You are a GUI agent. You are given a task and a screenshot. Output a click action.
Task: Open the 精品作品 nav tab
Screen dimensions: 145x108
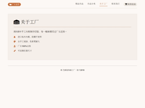click(79, 4)
